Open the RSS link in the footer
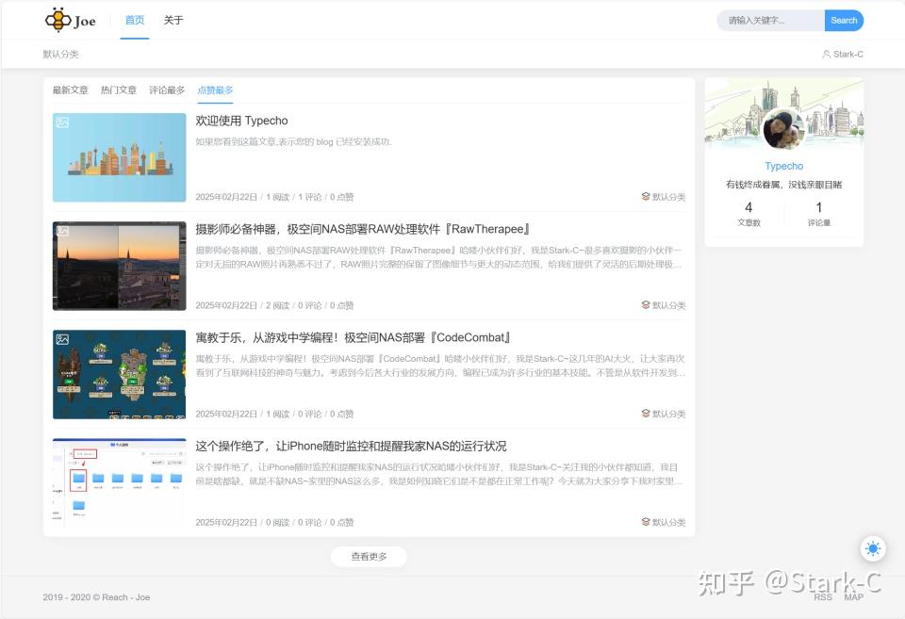 [x=823, y=596]
